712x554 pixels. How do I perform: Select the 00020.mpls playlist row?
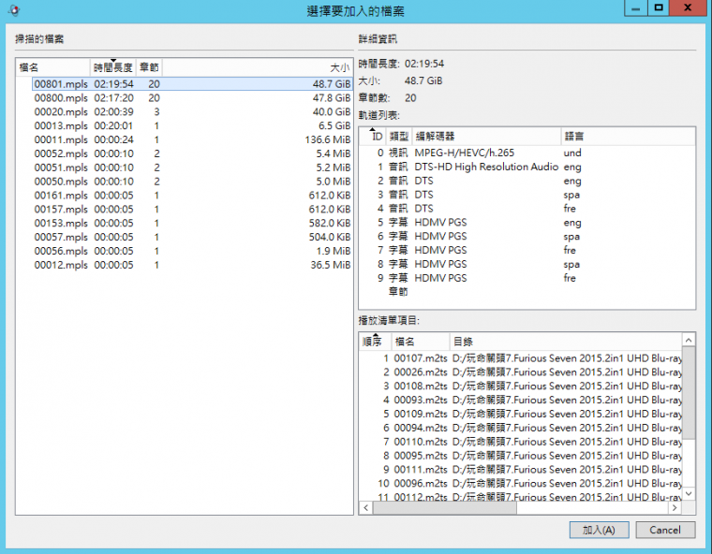193,111
